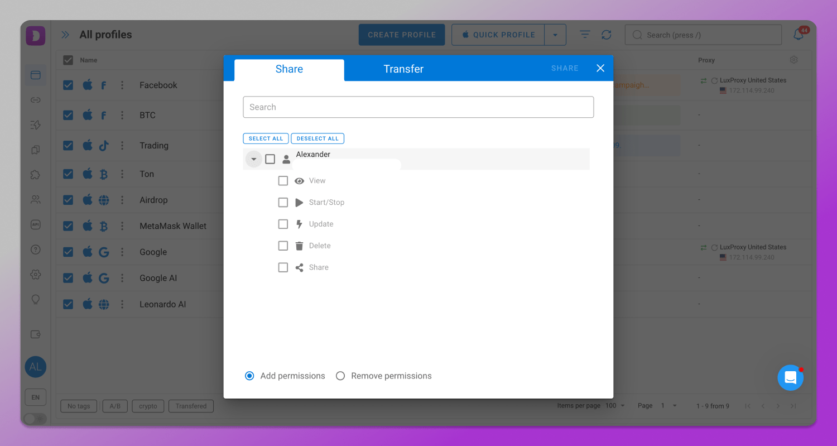Open the Items per page dropdown
837x446 pixels.
(615, 406)
